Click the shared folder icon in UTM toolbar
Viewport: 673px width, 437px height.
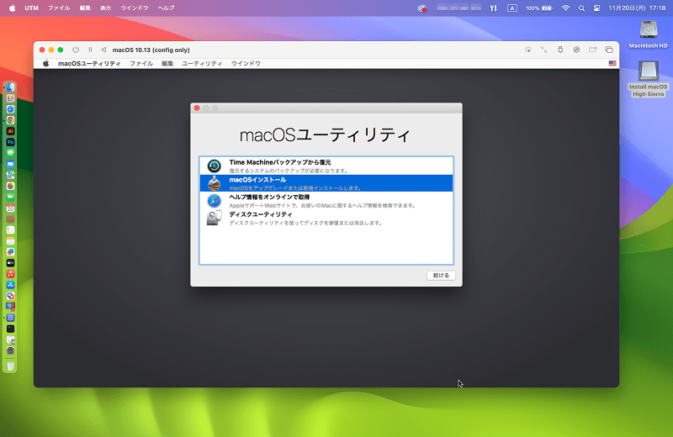593,50
